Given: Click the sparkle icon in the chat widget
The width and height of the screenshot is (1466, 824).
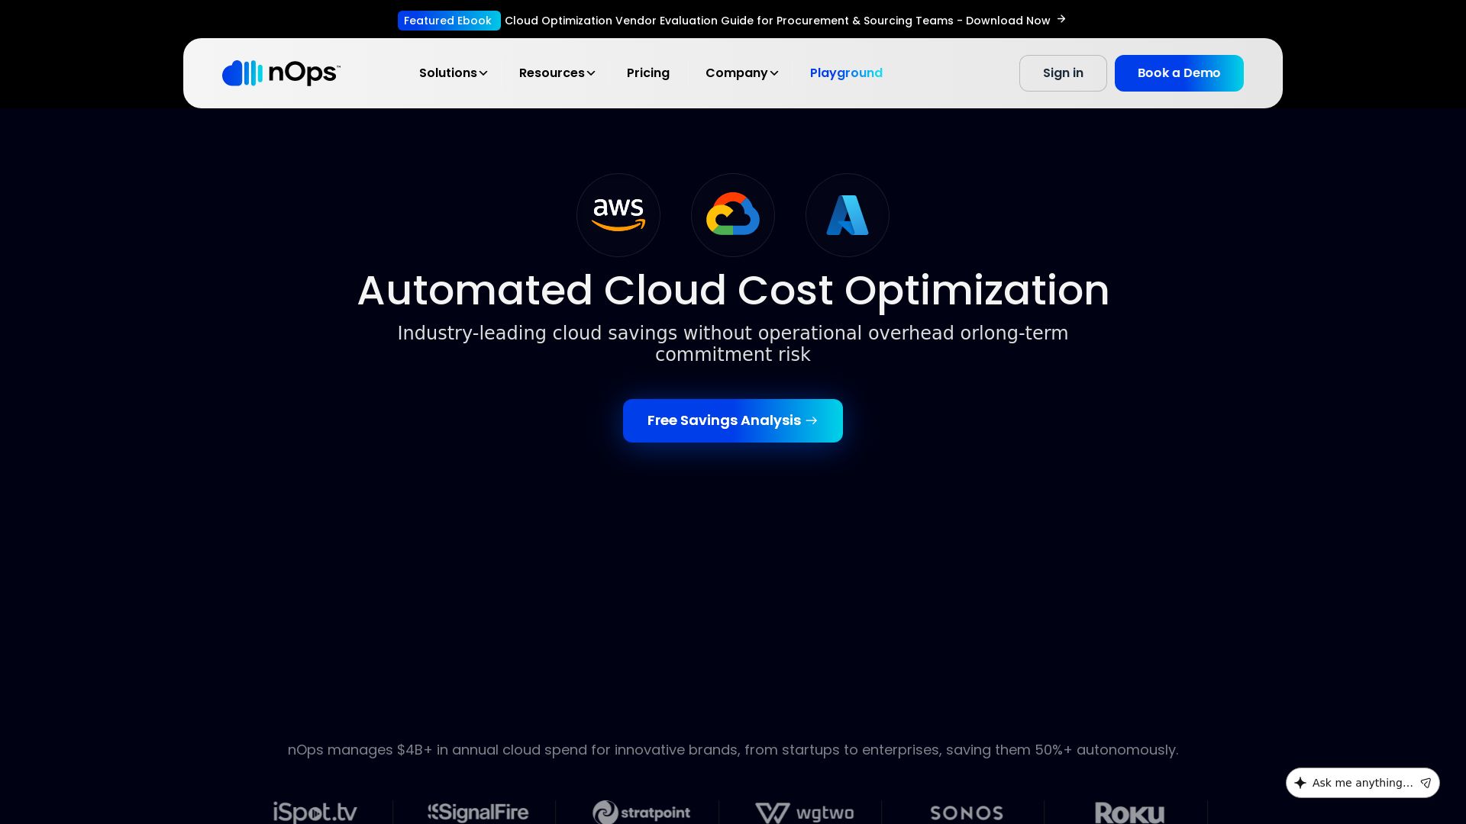Looking at the screenshot, I should pyautogui.click(x=1300, y=783).
